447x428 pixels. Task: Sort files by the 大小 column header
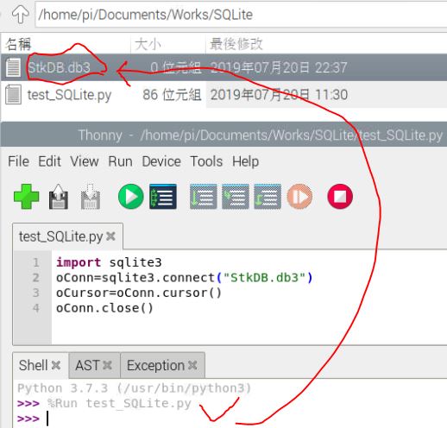coord(168,44)
